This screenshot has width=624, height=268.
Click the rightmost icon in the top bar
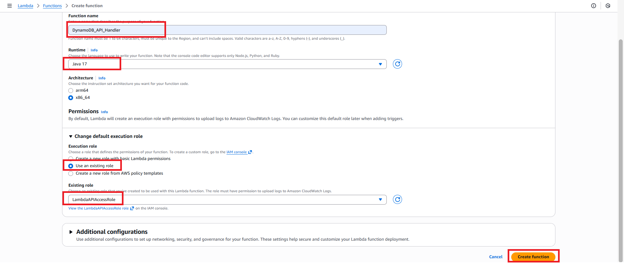(x=608, y=6)
